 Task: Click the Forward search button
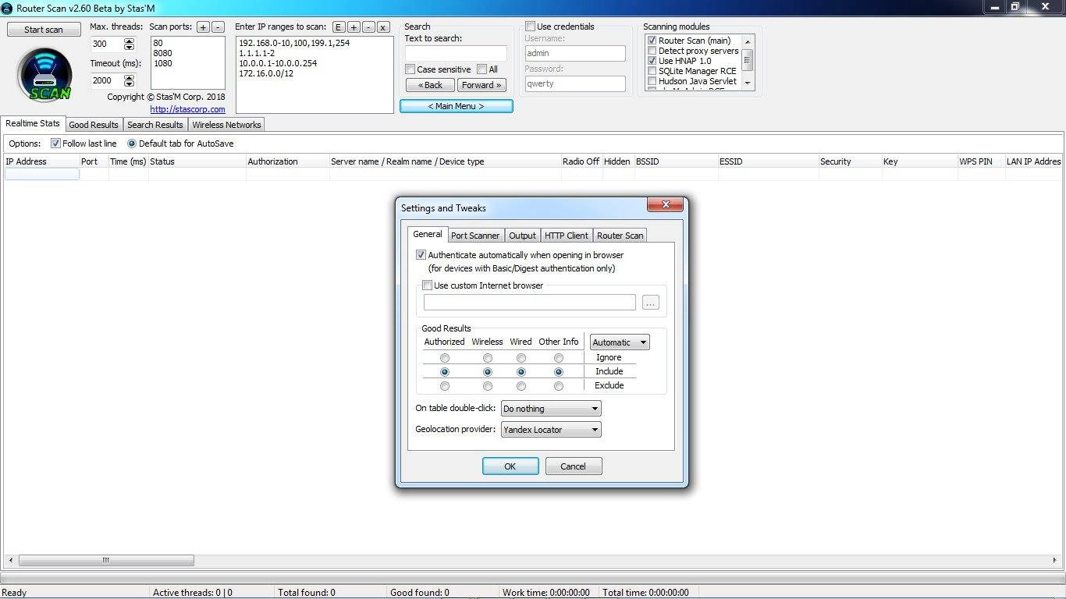481,85
